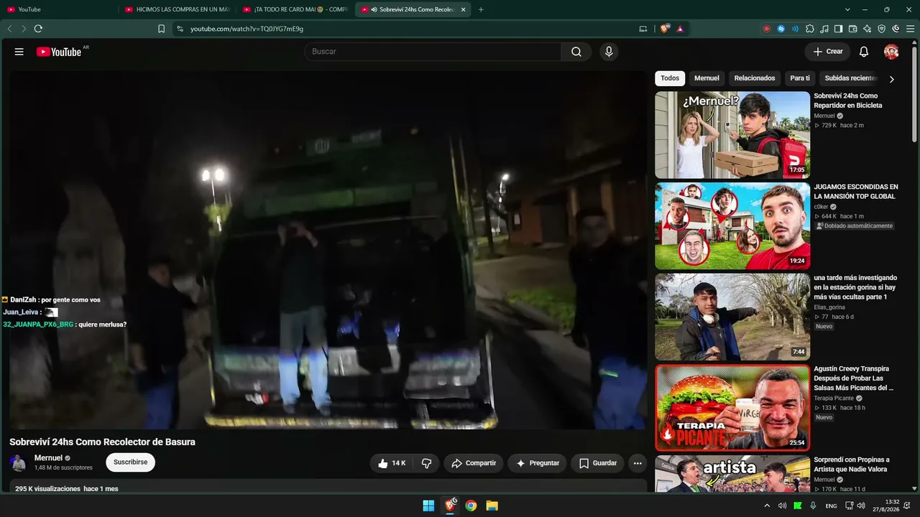Bookmark this page
Viewport: 920px width, 517px height.
161,29
